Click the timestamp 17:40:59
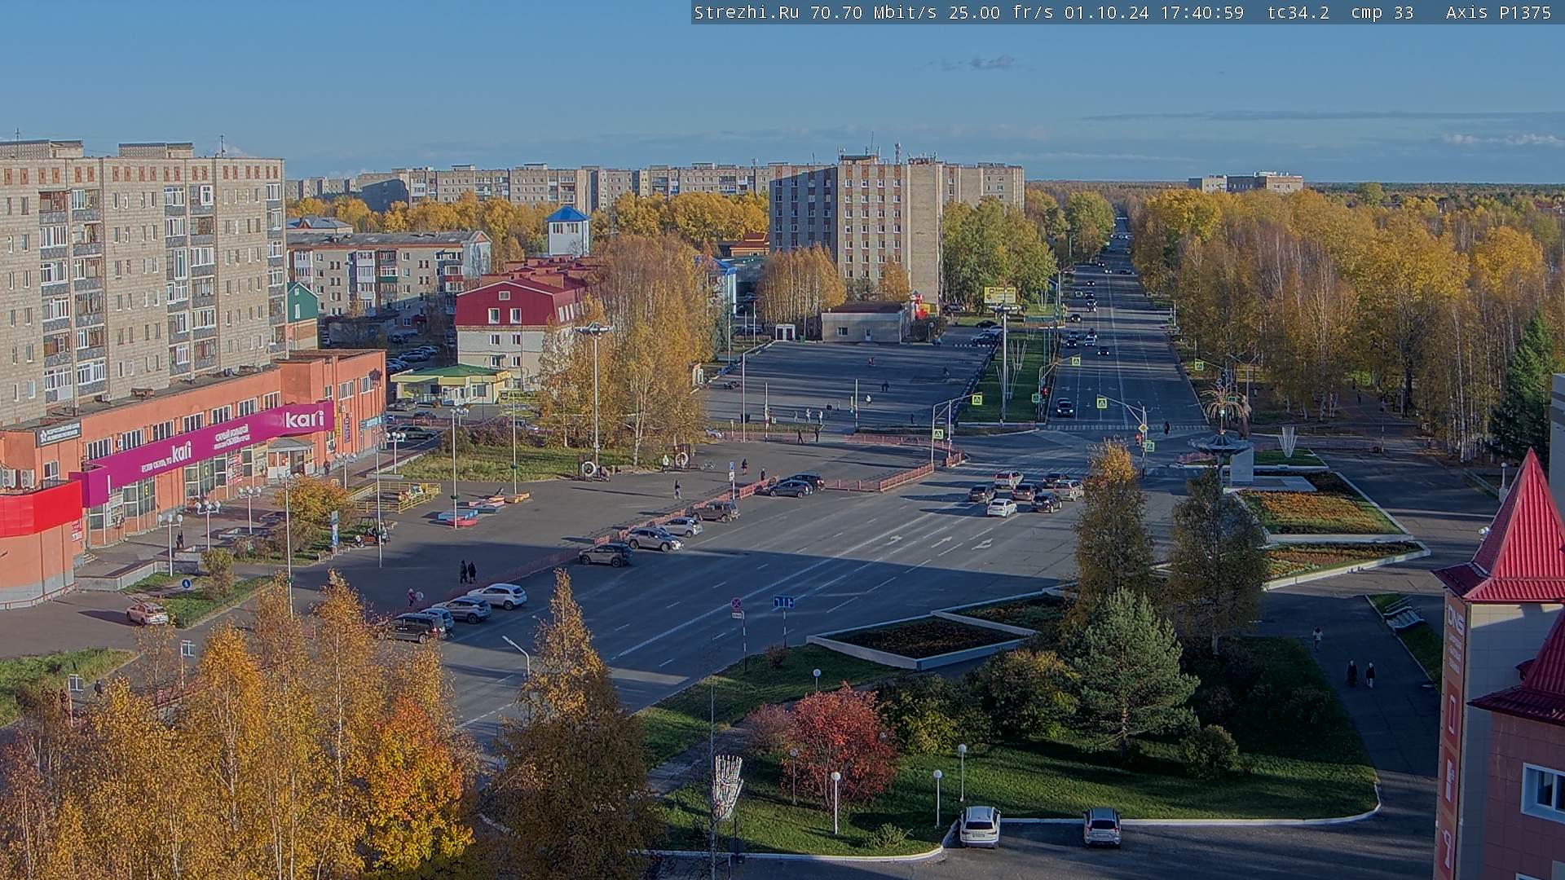The width and height of the screenshot is (1565, 880). click(1201, 12)
